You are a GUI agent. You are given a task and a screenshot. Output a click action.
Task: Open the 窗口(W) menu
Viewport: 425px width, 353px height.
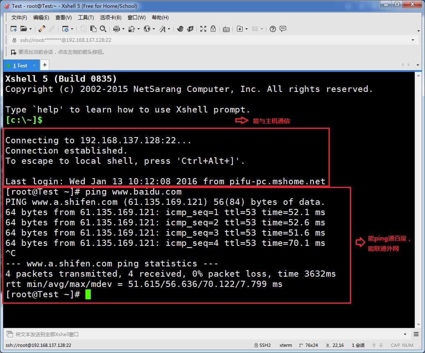click(x=137, y=18)
